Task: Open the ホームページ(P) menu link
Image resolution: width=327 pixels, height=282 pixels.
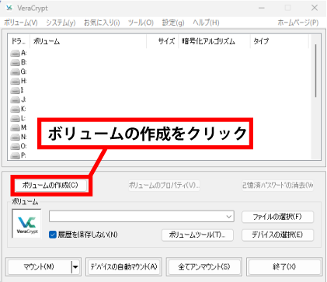Action: point(298,23)
